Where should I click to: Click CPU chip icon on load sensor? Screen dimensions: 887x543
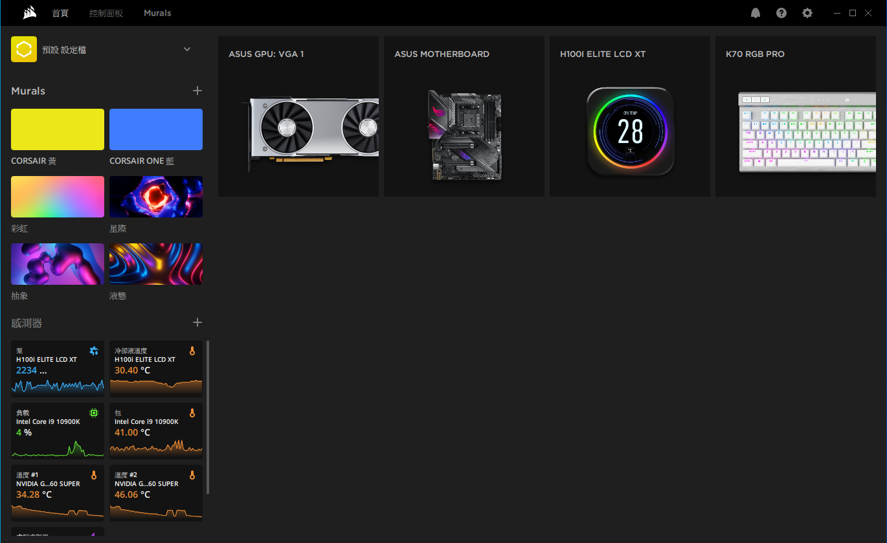94,413
